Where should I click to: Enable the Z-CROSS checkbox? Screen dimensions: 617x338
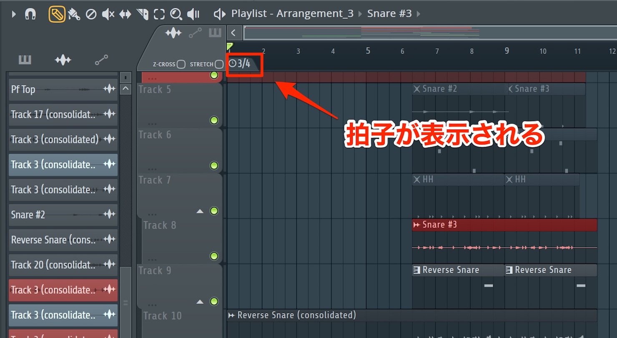click(x=181, y=65)
